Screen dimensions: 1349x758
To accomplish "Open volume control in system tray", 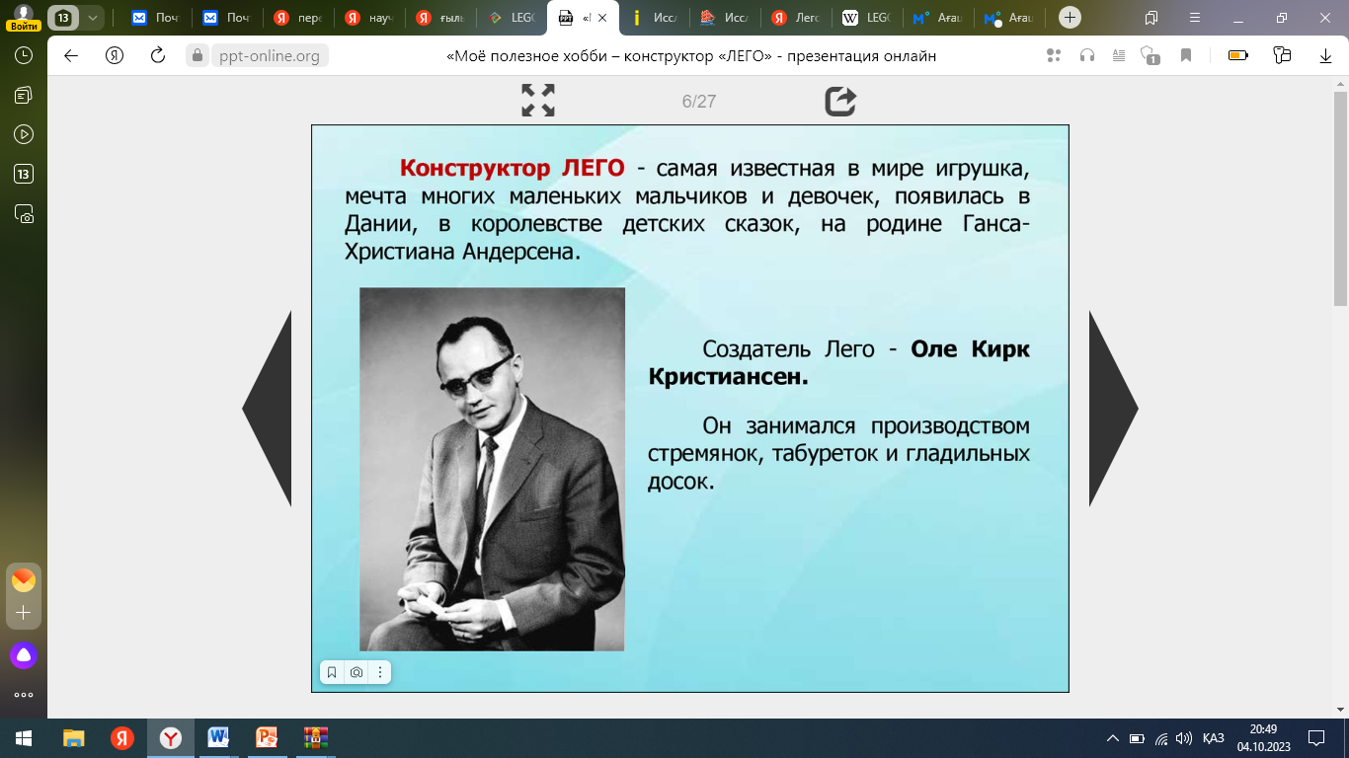I will (1184, 738).
